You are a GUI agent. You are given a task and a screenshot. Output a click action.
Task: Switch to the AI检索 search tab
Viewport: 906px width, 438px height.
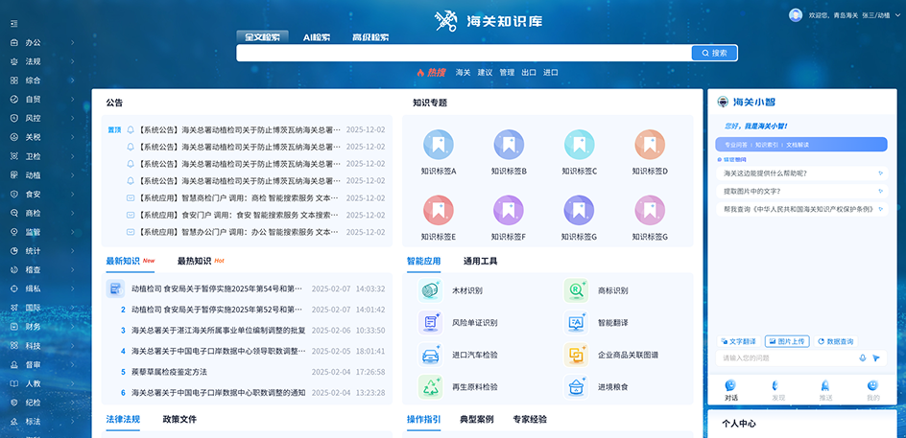(317, 37)
